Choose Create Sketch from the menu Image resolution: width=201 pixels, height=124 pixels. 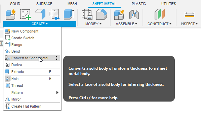[x=32, y=38]
